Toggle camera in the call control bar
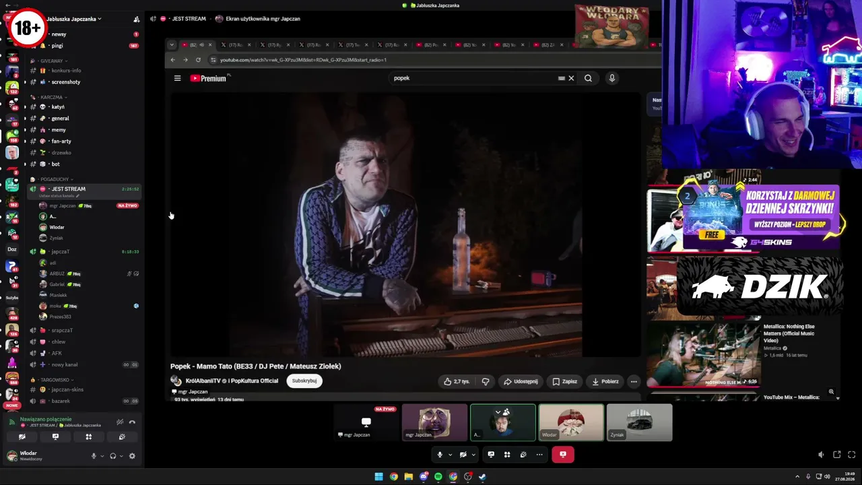This screenshot has height=485, width=862. 463,455
